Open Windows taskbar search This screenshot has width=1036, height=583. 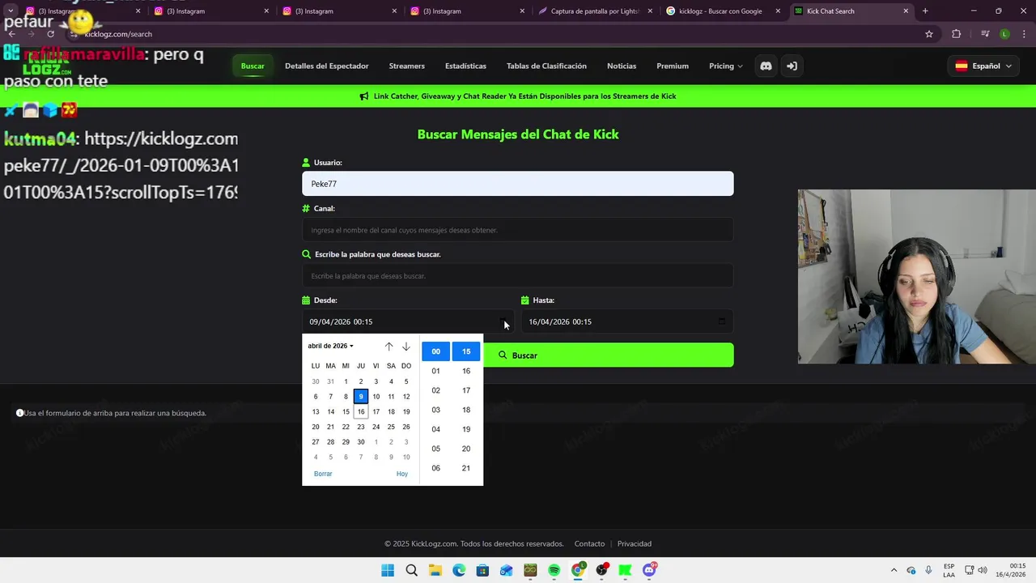click(411, 570)
